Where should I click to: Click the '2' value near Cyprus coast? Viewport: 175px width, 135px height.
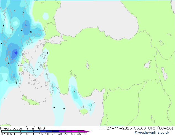[x=75, y=92]
